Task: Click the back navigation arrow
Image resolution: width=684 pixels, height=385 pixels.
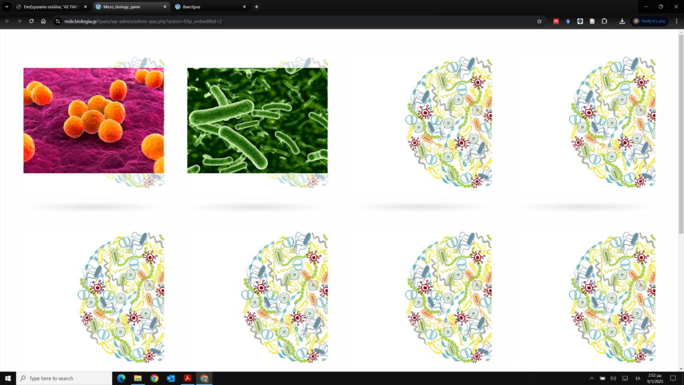Action: pos(7,21)
